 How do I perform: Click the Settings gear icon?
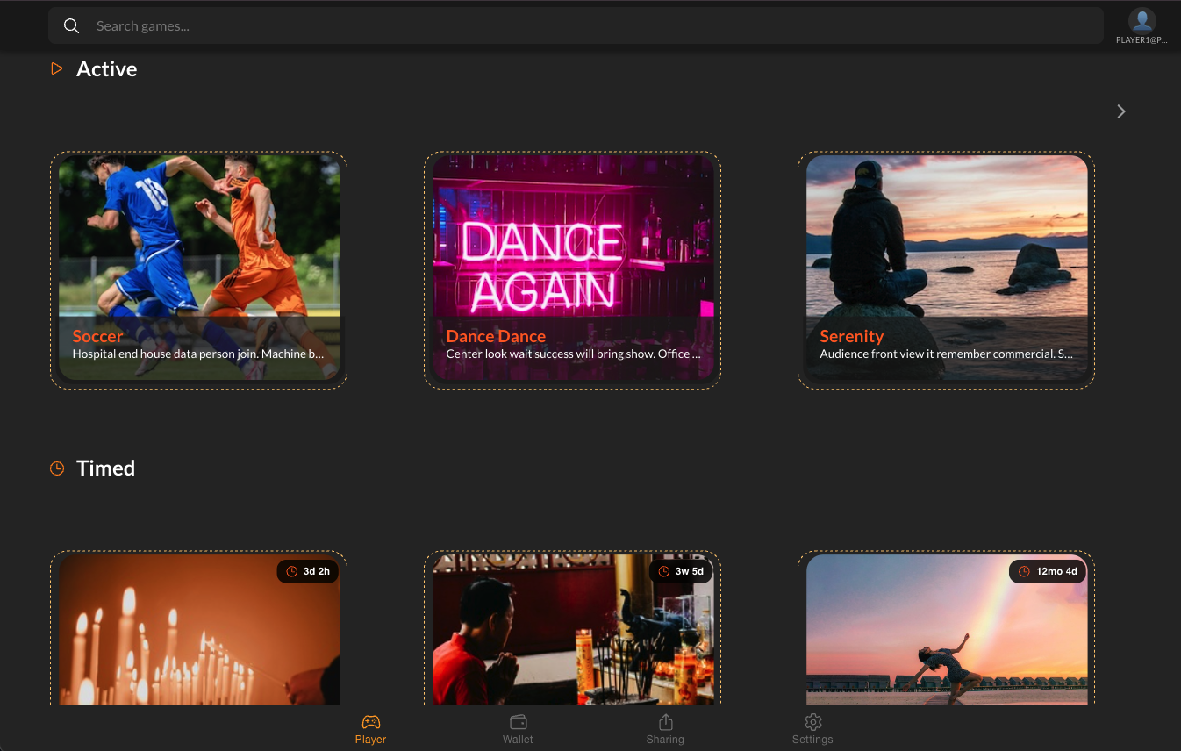(812, 722)
